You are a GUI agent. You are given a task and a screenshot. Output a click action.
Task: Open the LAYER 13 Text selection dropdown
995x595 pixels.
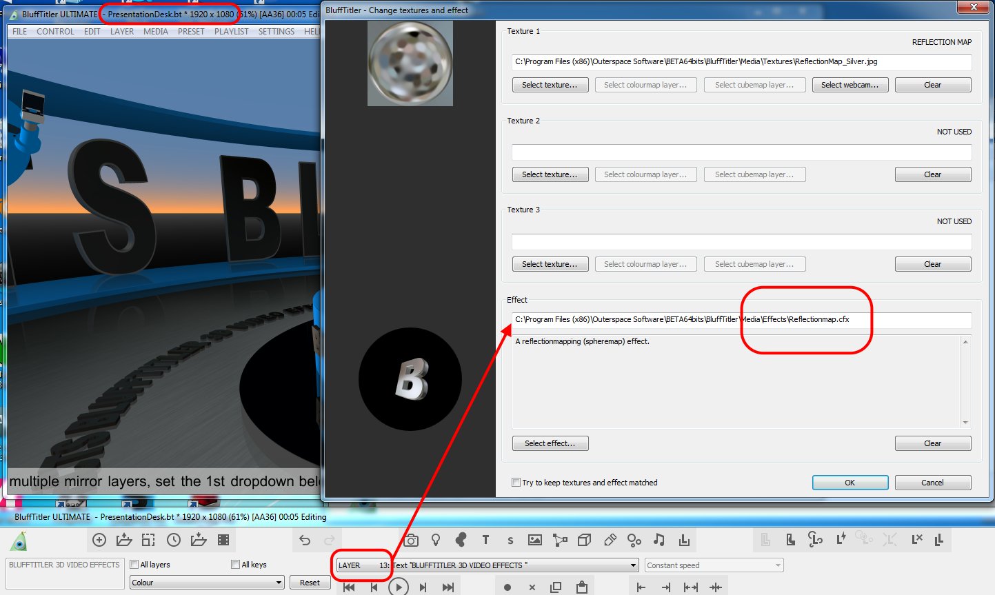click(x=487, y=565)
